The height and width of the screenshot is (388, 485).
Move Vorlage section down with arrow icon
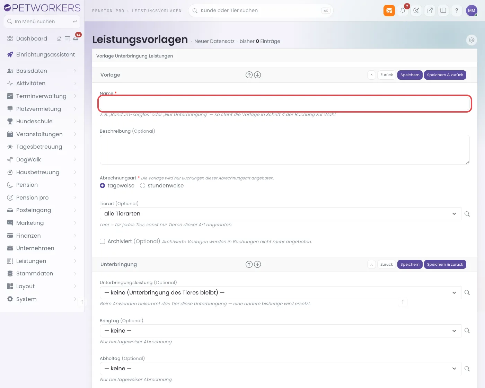point(257,75)
